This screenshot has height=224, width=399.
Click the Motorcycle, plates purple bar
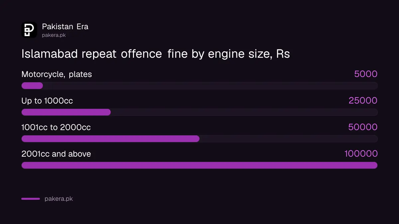pyautogui.click(x=32, y=86)
